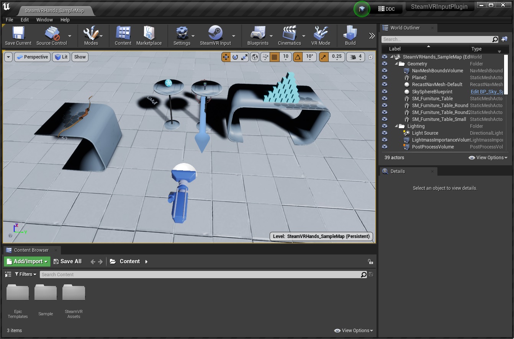Viewport: 514px width, 339px height.
Task: Open the Window menu
Action: coord(44,20)
